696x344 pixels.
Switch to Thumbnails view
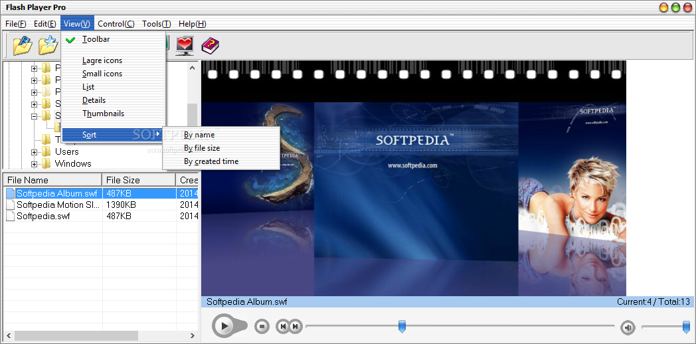(x=113, y=114)
